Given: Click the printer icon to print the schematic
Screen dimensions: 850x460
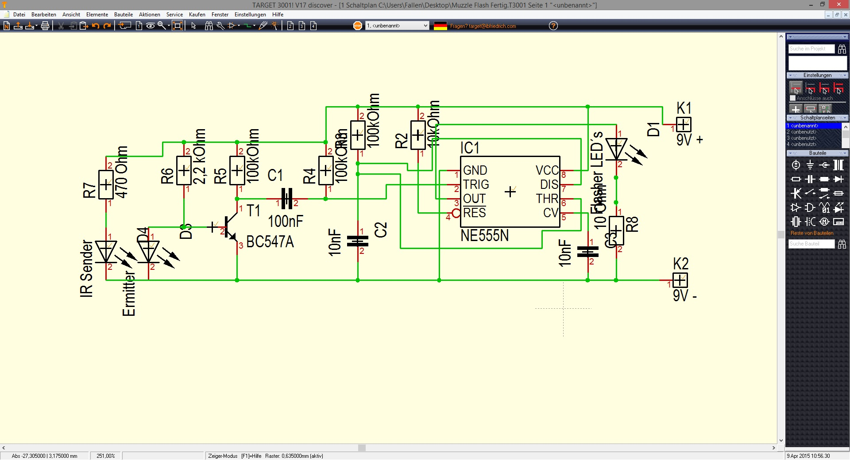Looking at the screenshot, I should point(45,26).
